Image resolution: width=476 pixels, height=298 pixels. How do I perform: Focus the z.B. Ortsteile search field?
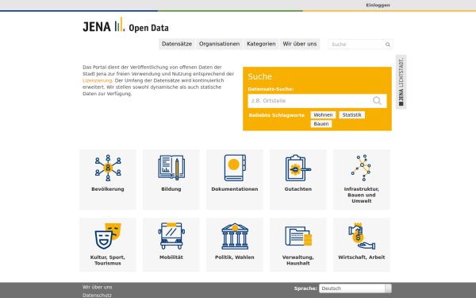[317, 101]
